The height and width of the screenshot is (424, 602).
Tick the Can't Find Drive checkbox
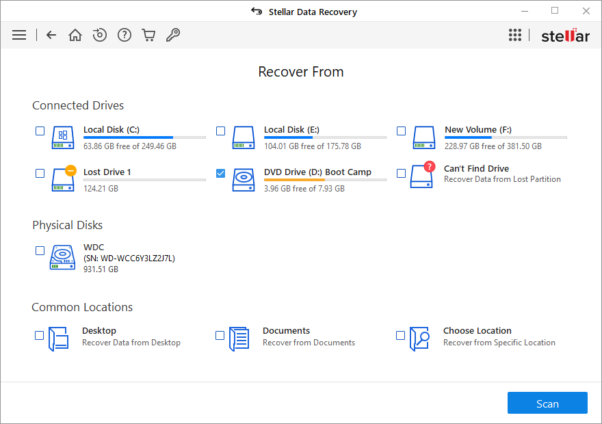point(401,173)
